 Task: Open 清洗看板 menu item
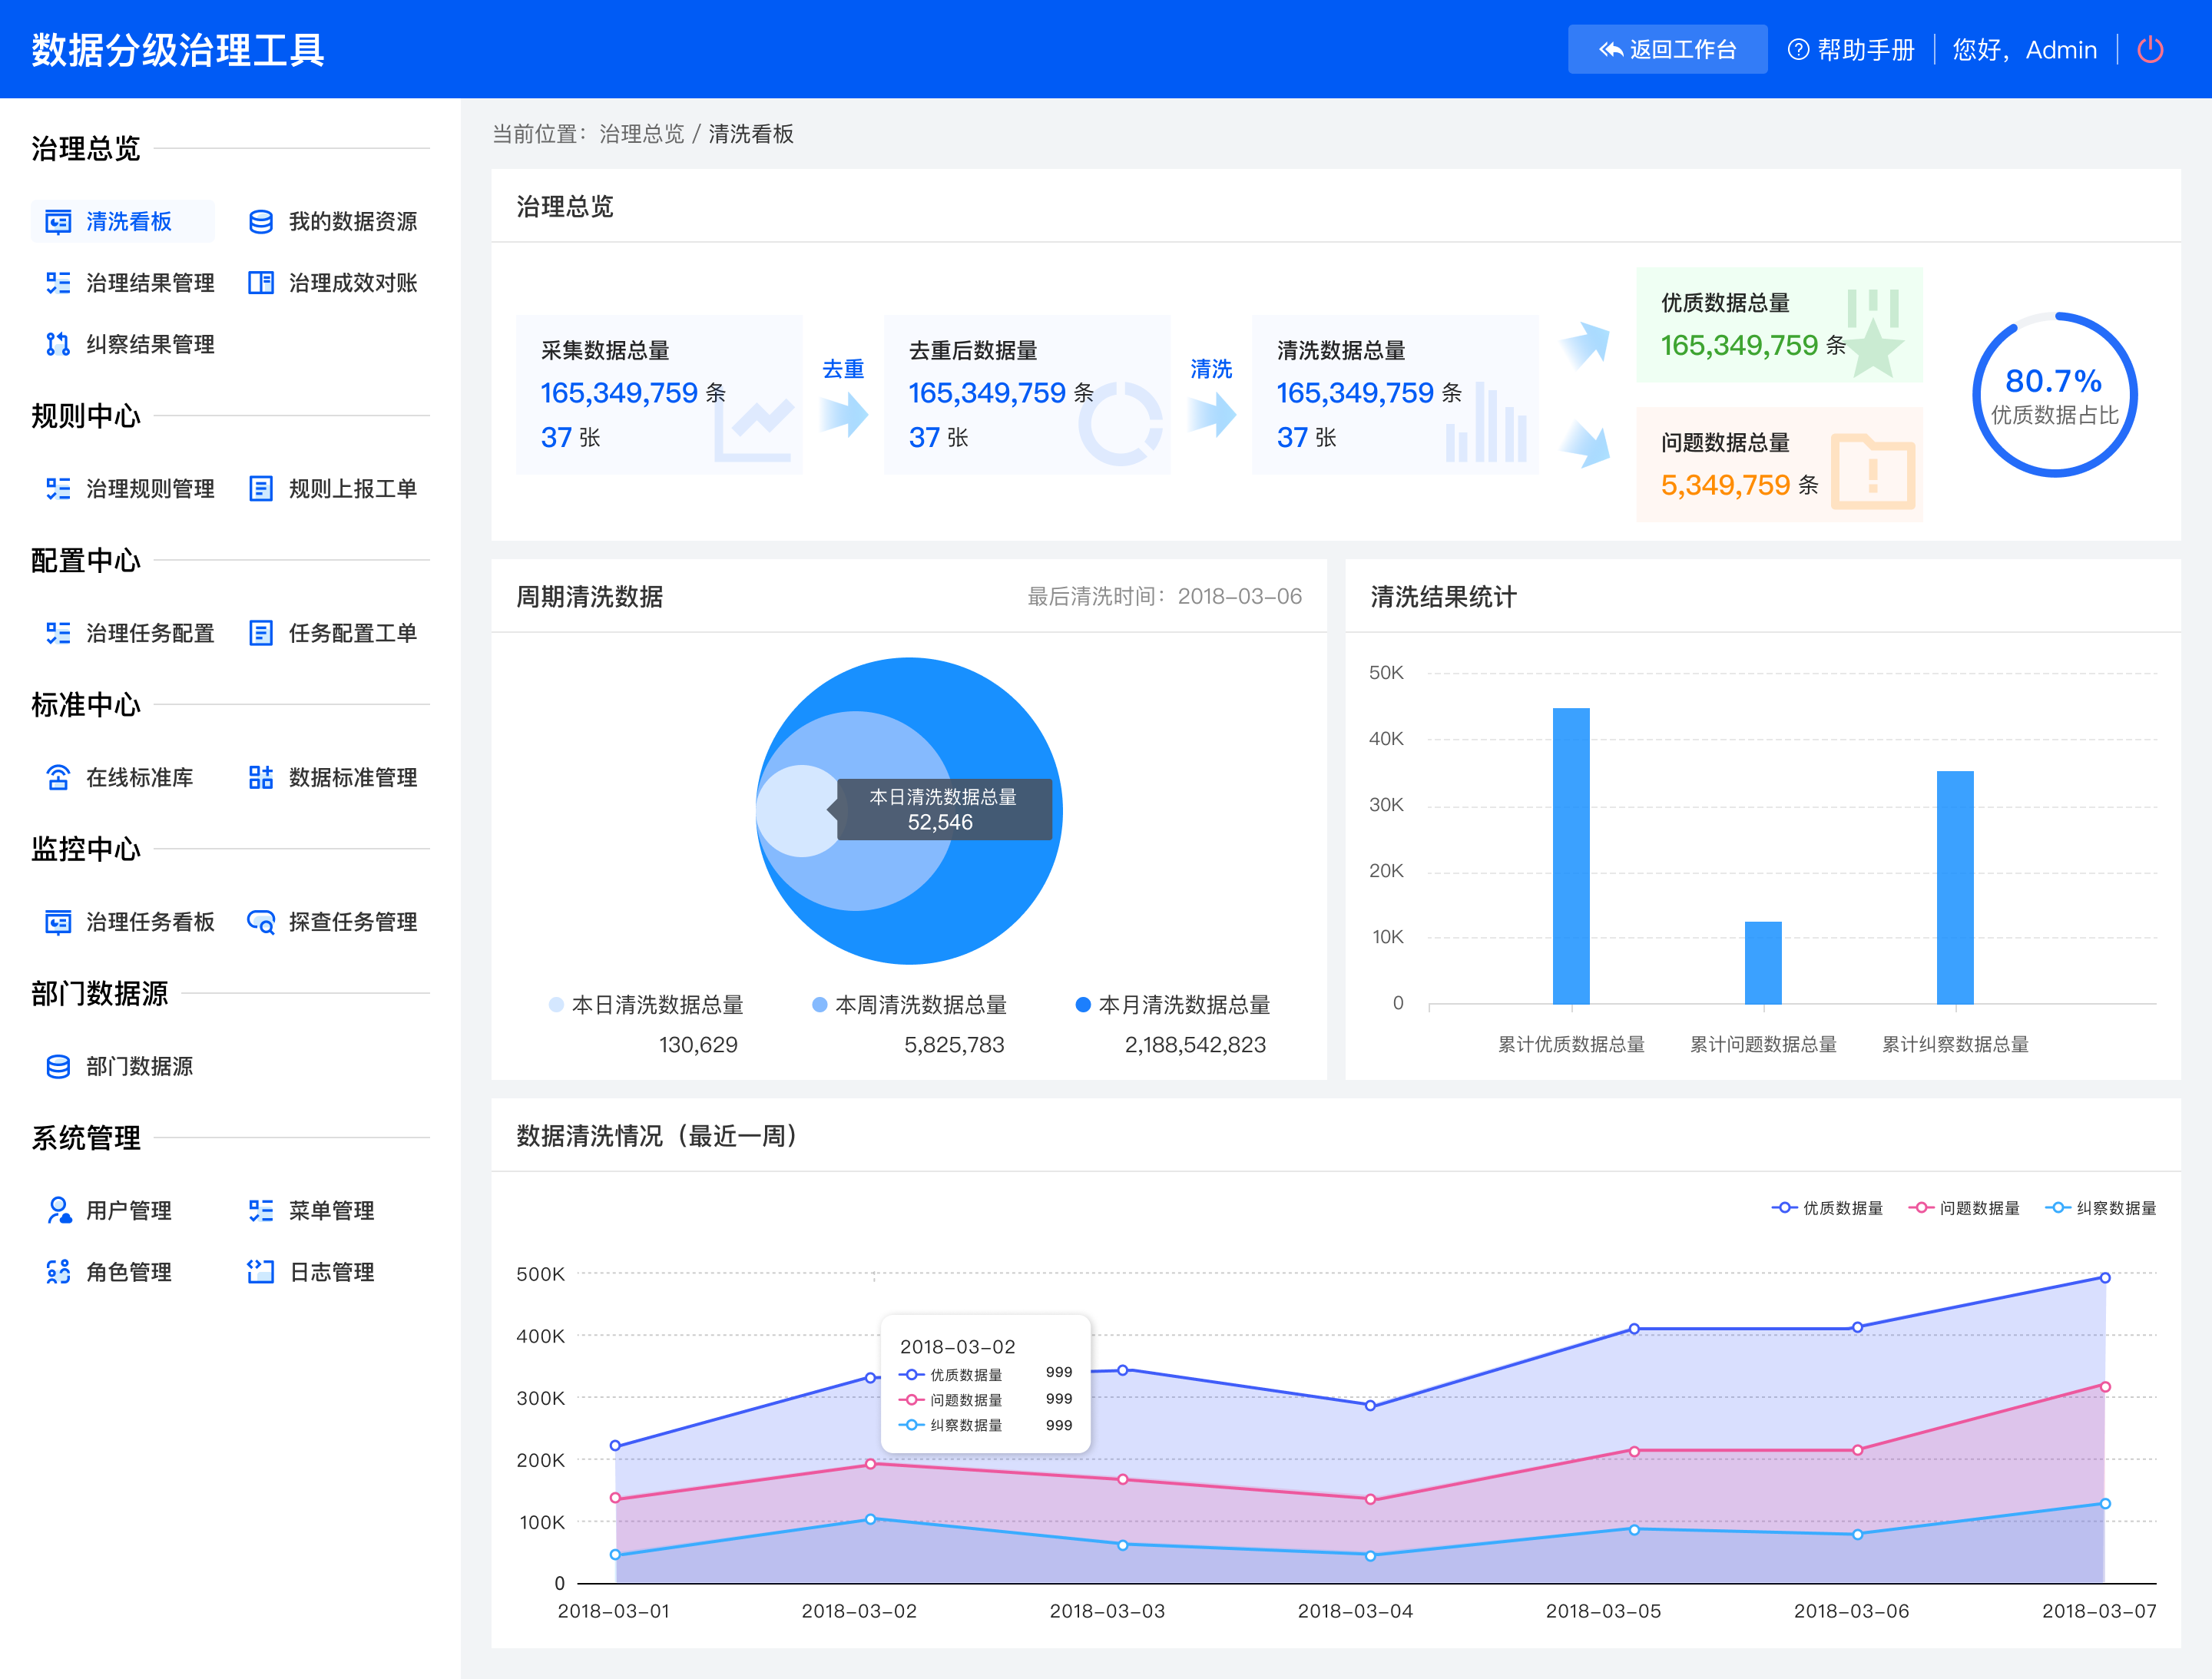123,222
